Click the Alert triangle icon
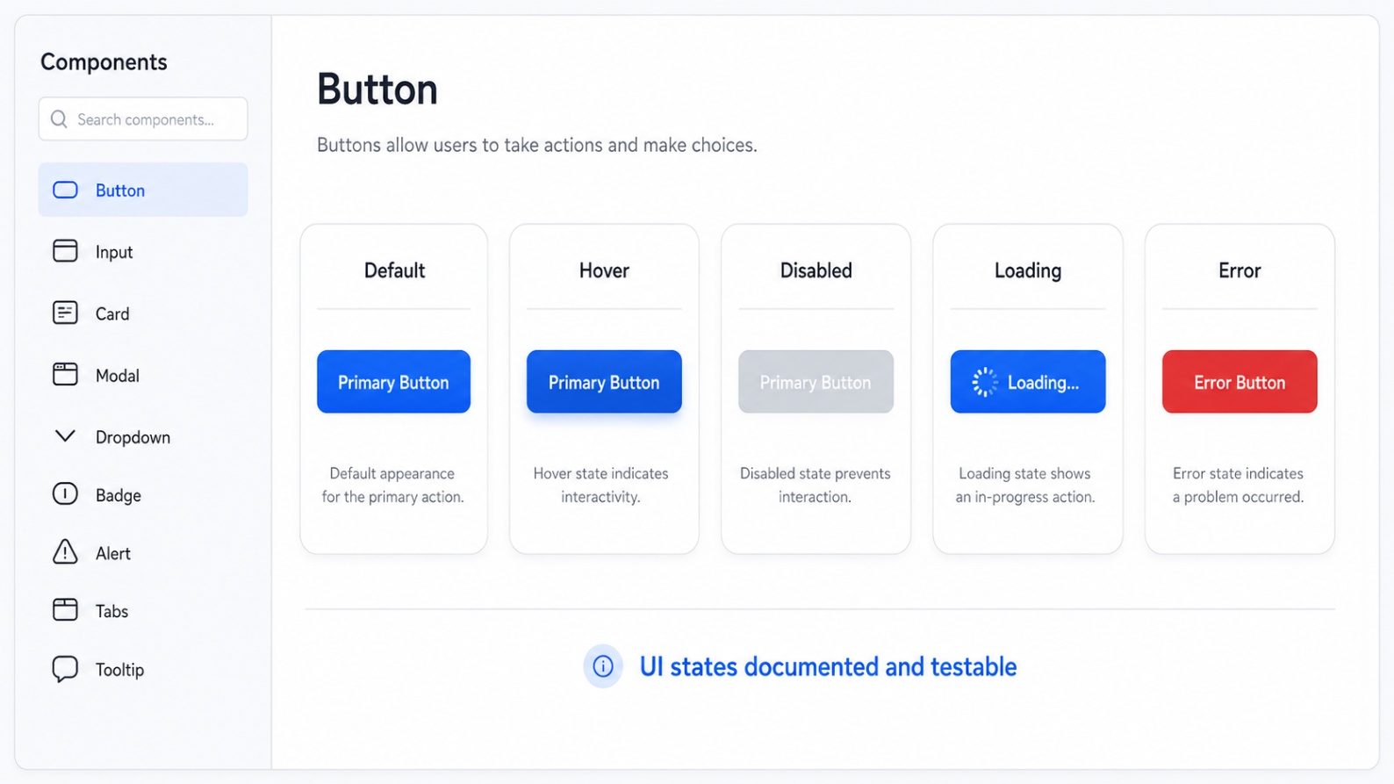 tap(65, 551)
